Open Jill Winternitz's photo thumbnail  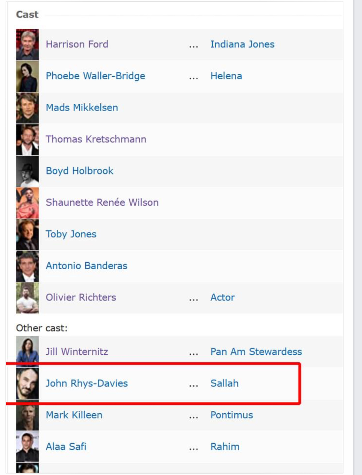(27, 352)
